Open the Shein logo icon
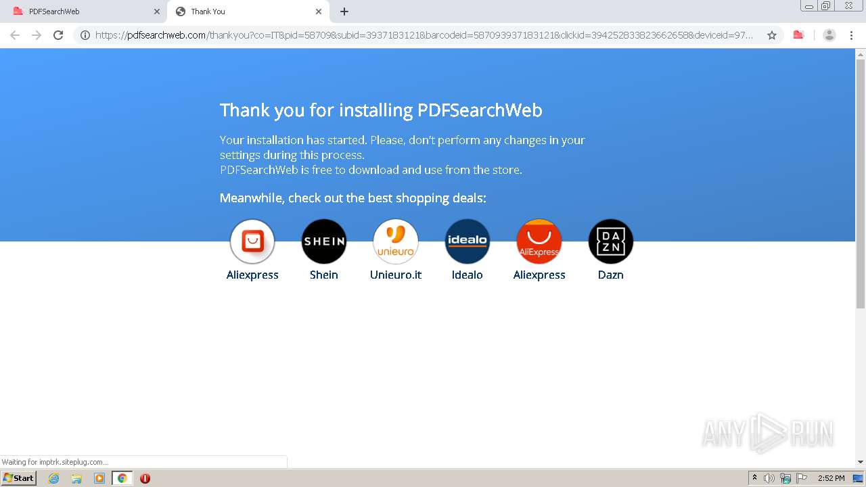Screen dimensions: 866x487 [324, 241]
